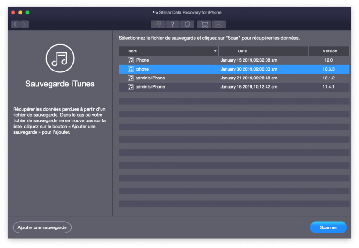Screen dimensions: 359x248
Task: Minimize window with yellow button
Action: (21, 12)
